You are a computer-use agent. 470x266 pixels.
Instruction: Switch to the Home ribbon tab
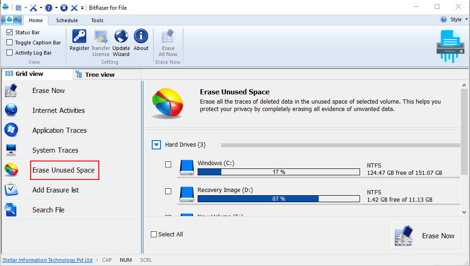pos(36,20)
